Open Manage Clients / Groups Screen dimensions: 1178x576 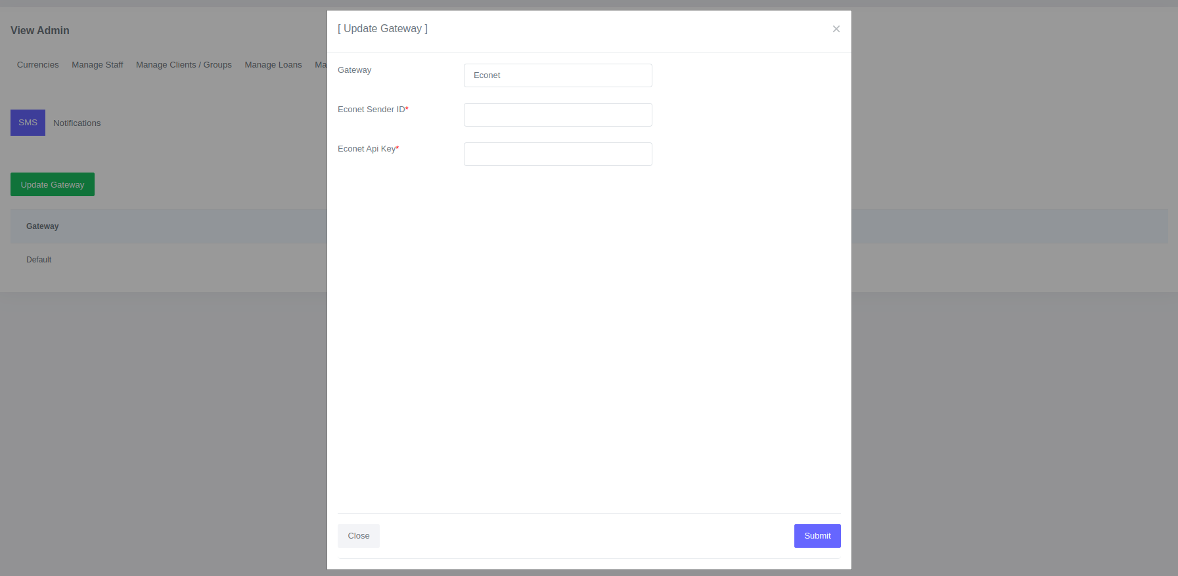(x=184, y=65)
